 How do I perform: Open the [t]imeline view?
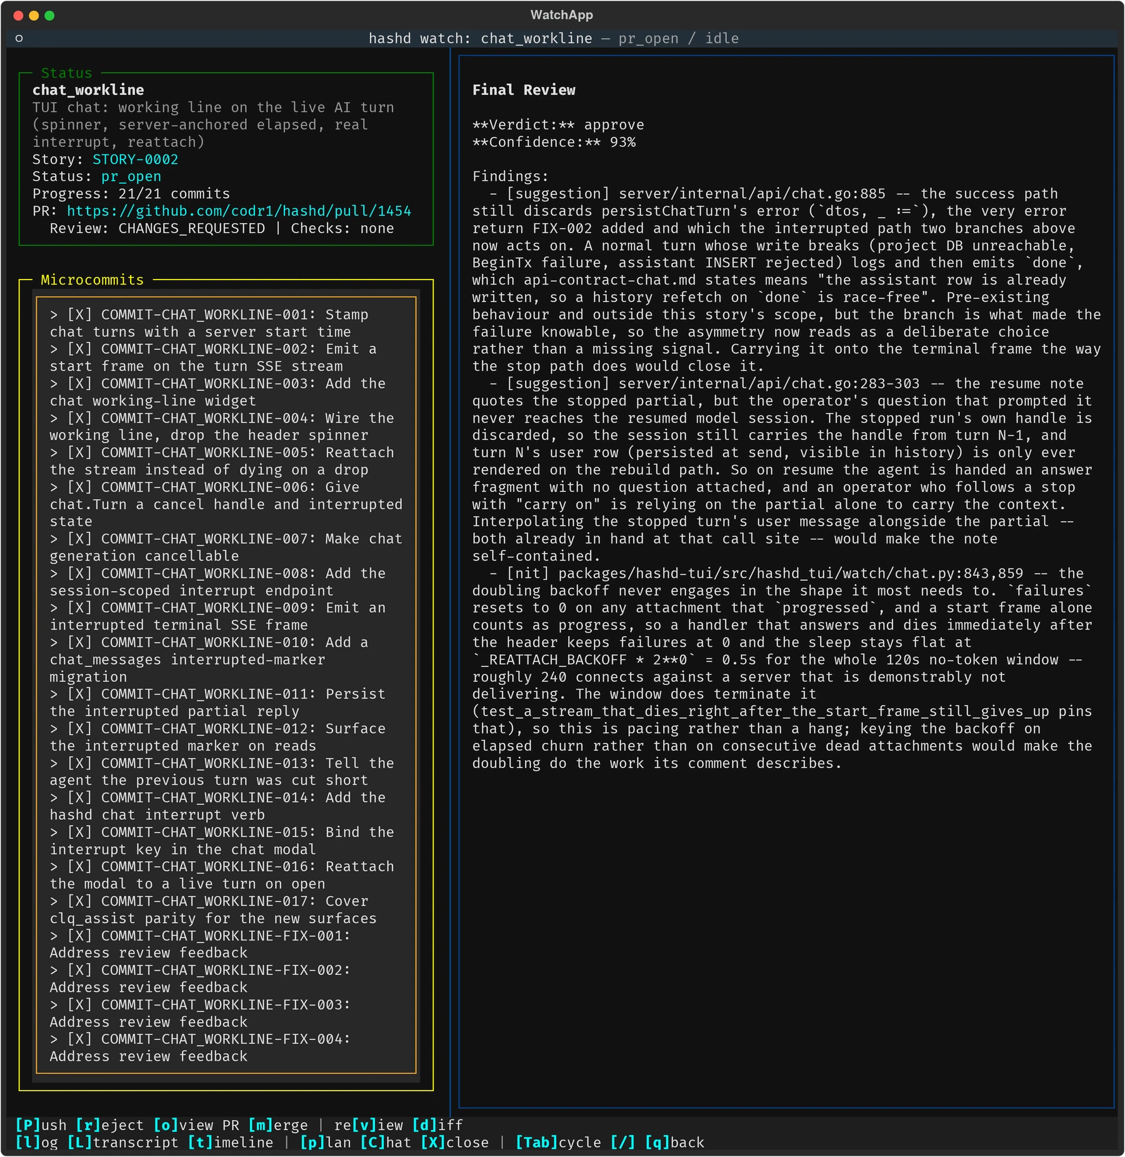click(230, 1143)
